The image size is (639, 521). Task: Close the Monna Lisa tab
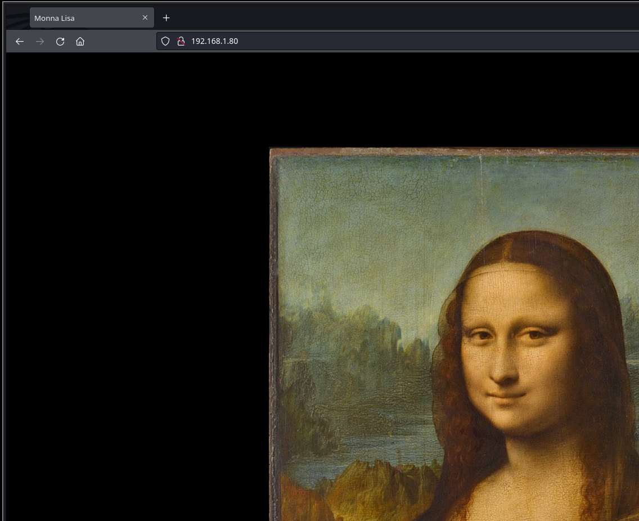[x=145, y=18]
